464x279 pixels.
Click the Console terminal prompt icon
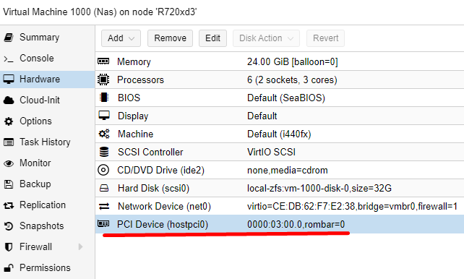click(x=9, y=59)
